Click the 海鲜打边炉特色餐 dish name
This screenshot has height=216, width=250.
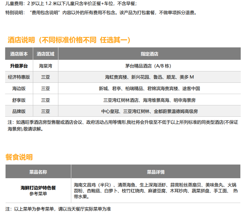click(x=38, y=188)
